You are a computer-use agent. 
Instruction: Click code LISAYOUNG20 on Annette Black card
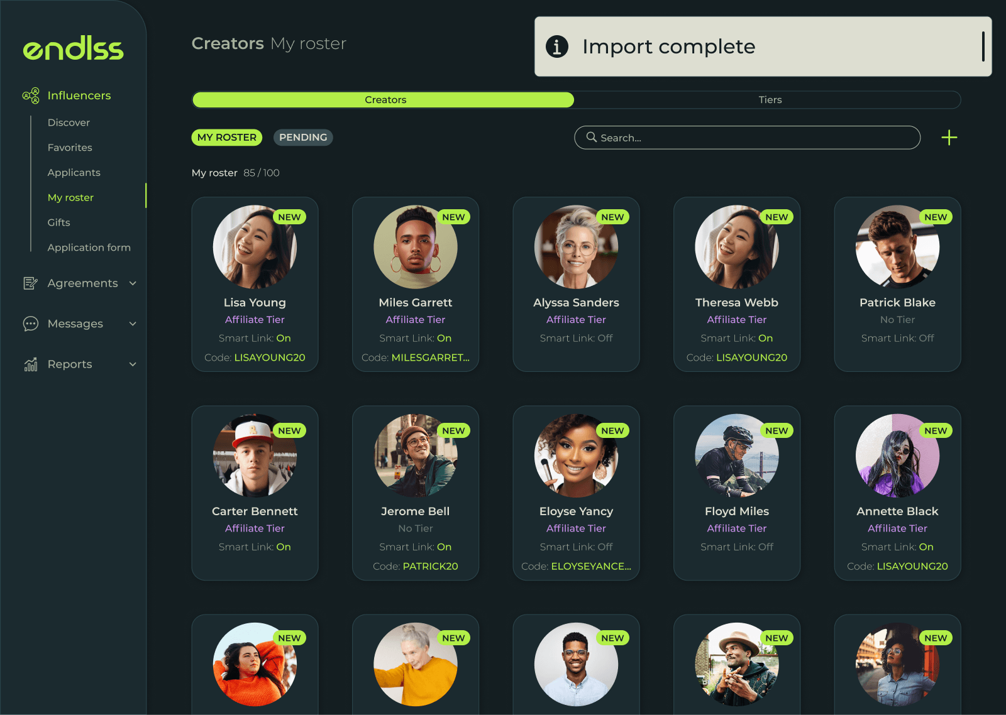coord(912,566)
